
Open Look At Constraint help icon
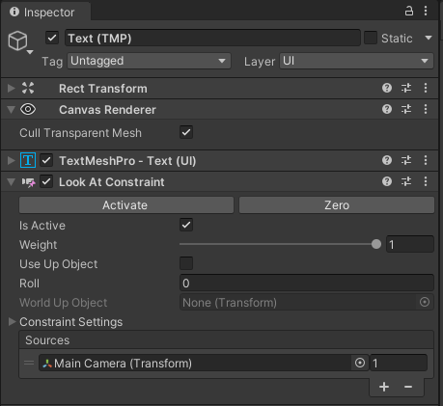coord(387,181)
